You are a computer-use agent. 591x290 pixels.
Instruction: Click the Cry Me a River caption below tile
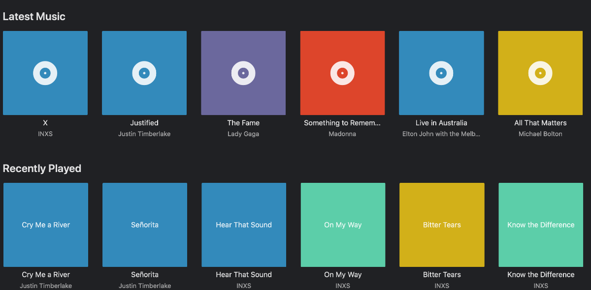[x=46, y=275]
